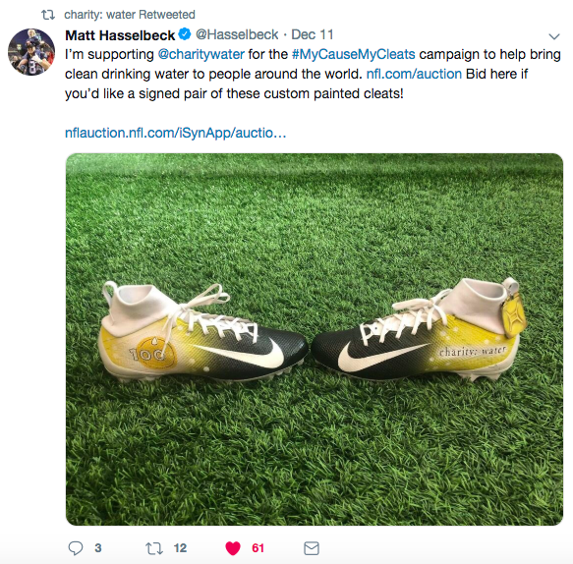
Task: Open Matt Hasselbeck's profile avatar
Action: pyautogui.click(x=31, y=52)
